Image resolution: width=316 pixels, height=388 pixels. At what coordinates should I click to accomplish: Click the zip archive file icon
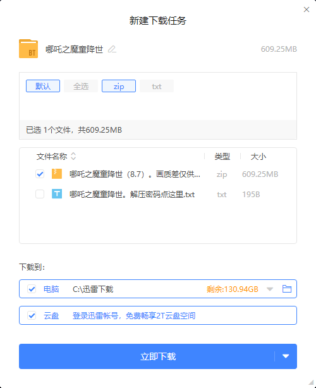[x=57, y=174]
